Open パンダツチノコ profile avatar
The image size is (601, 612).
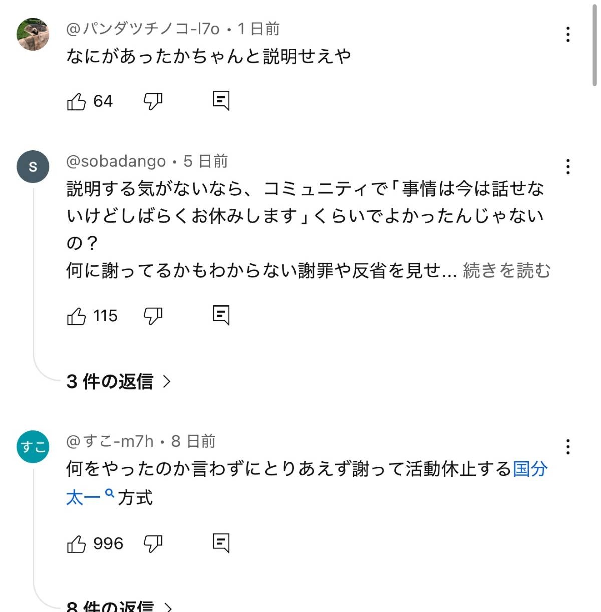(33, 34)
